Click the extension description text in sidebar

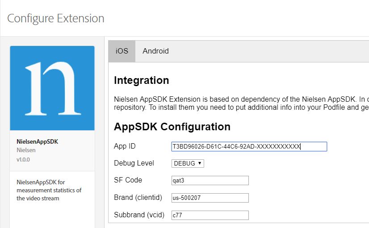[x=49, y=190]
